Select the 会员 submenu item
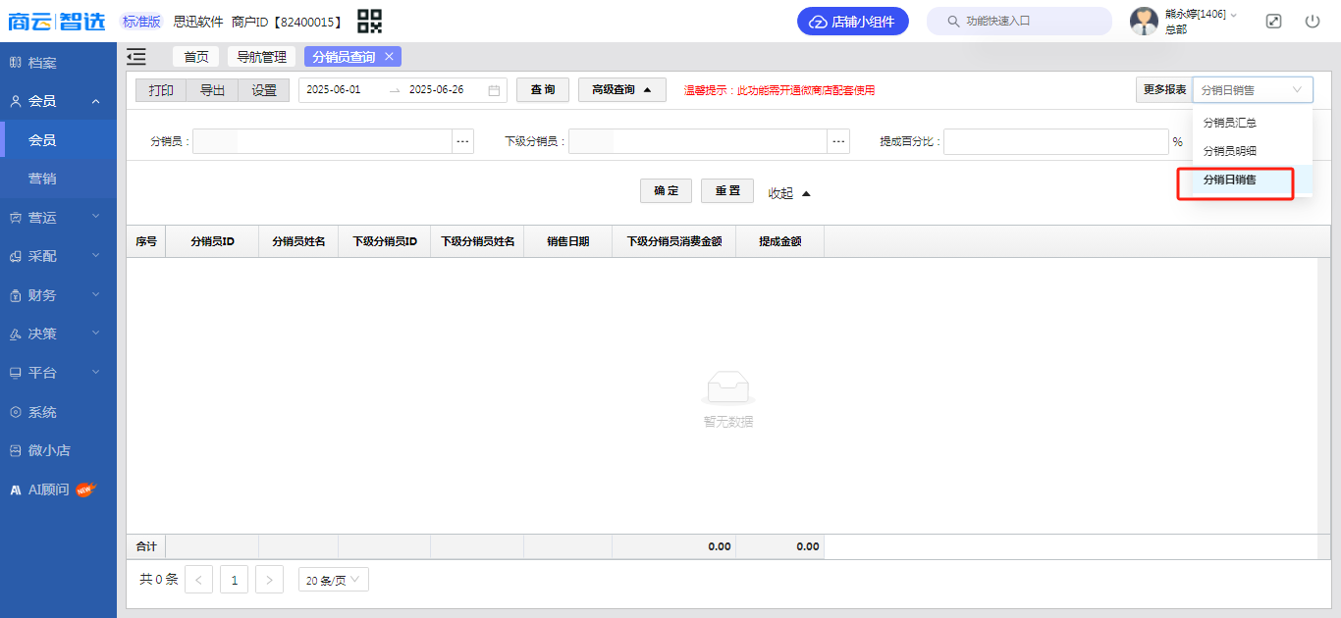 click(58, 140)
